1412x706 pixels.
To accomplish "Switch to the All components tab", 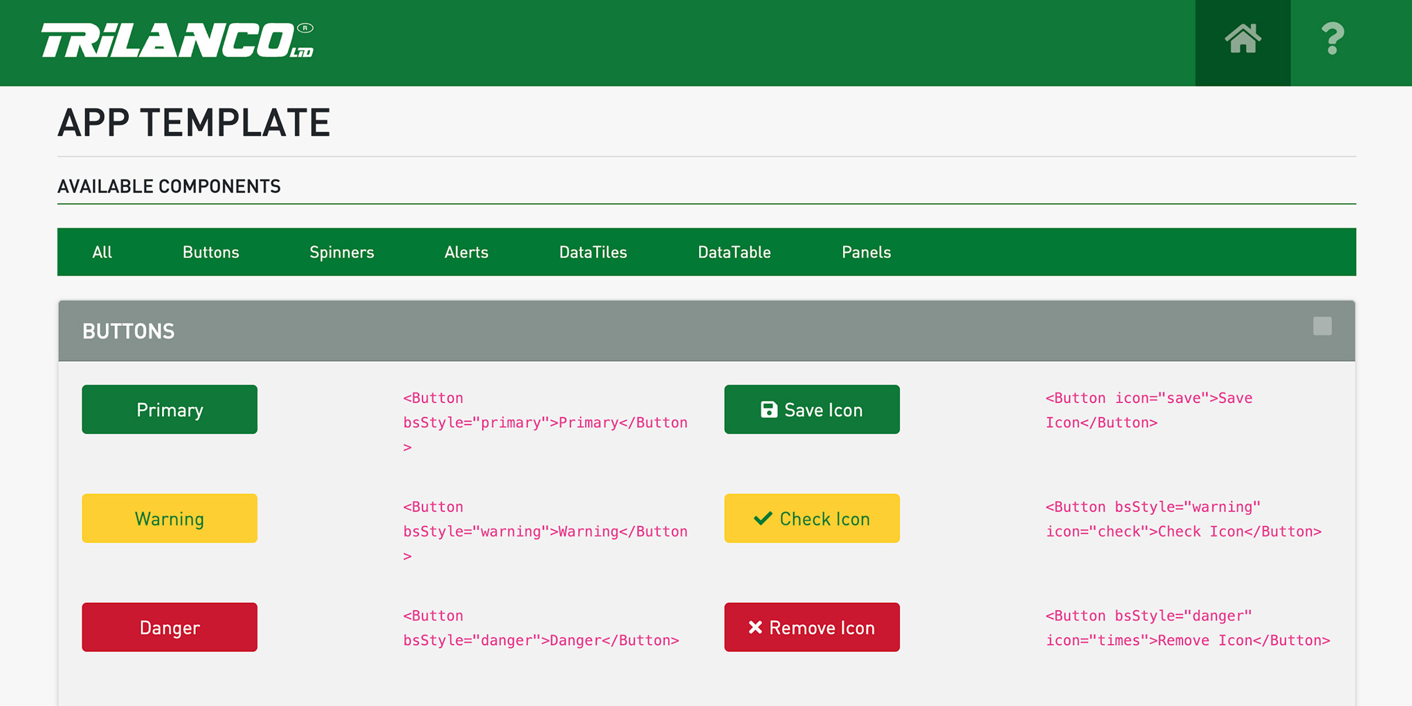I will [x=102, y=252].
